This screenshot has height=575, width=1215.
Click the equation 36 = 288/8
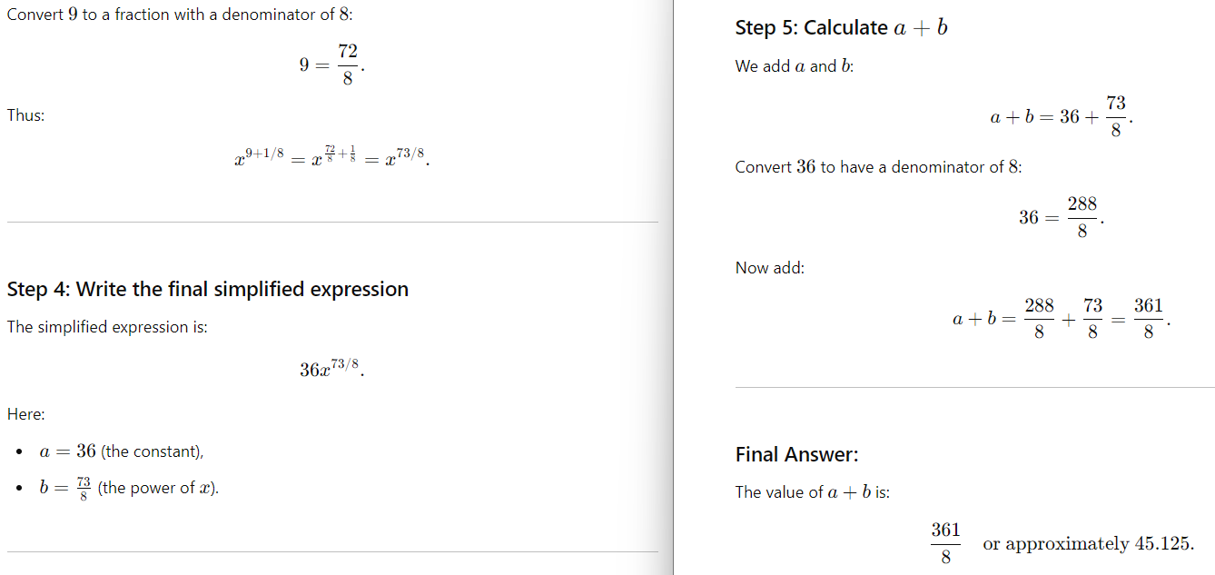pos(1061,217)
